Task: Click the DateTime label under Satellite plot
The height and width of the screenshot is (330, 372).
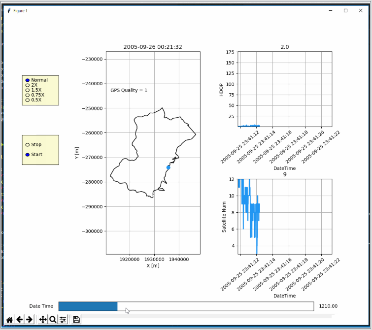Action: point(285,296)
